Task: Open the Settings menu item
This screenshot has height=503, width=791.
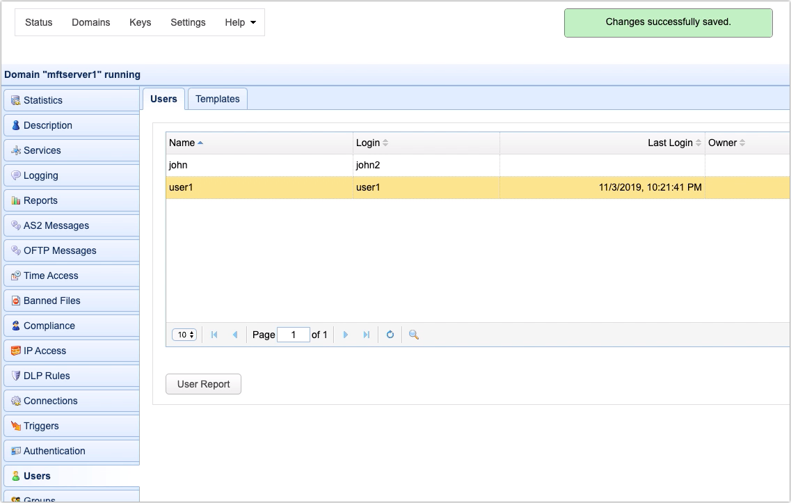Action: [x=188, y=22]
